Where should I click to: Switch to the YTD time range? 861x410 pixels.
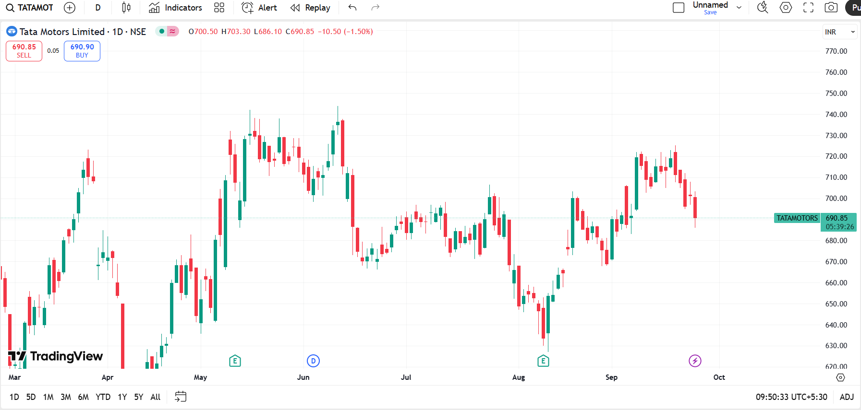[x=103, y=397]
